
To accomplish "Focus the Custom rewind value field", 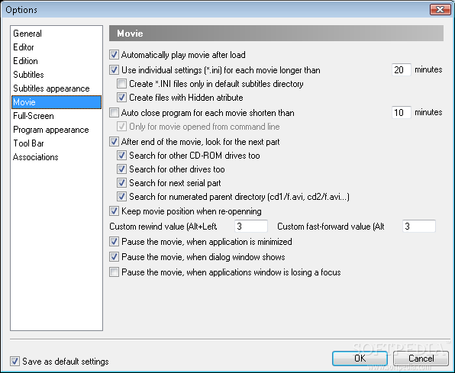I will 251,227.
